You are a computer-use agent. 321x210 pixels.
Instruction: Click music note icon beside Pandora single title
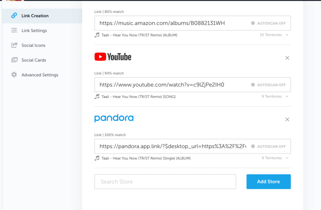[97, 158]
